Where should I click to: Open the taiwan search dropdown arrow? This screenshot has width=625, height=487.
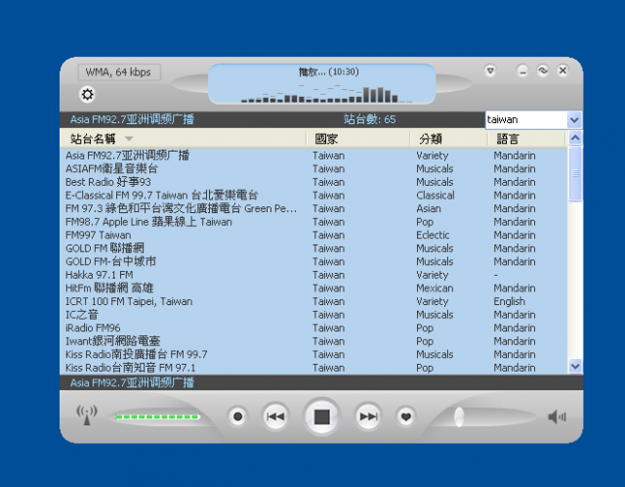pyautogui.click(x=574, y=119)
